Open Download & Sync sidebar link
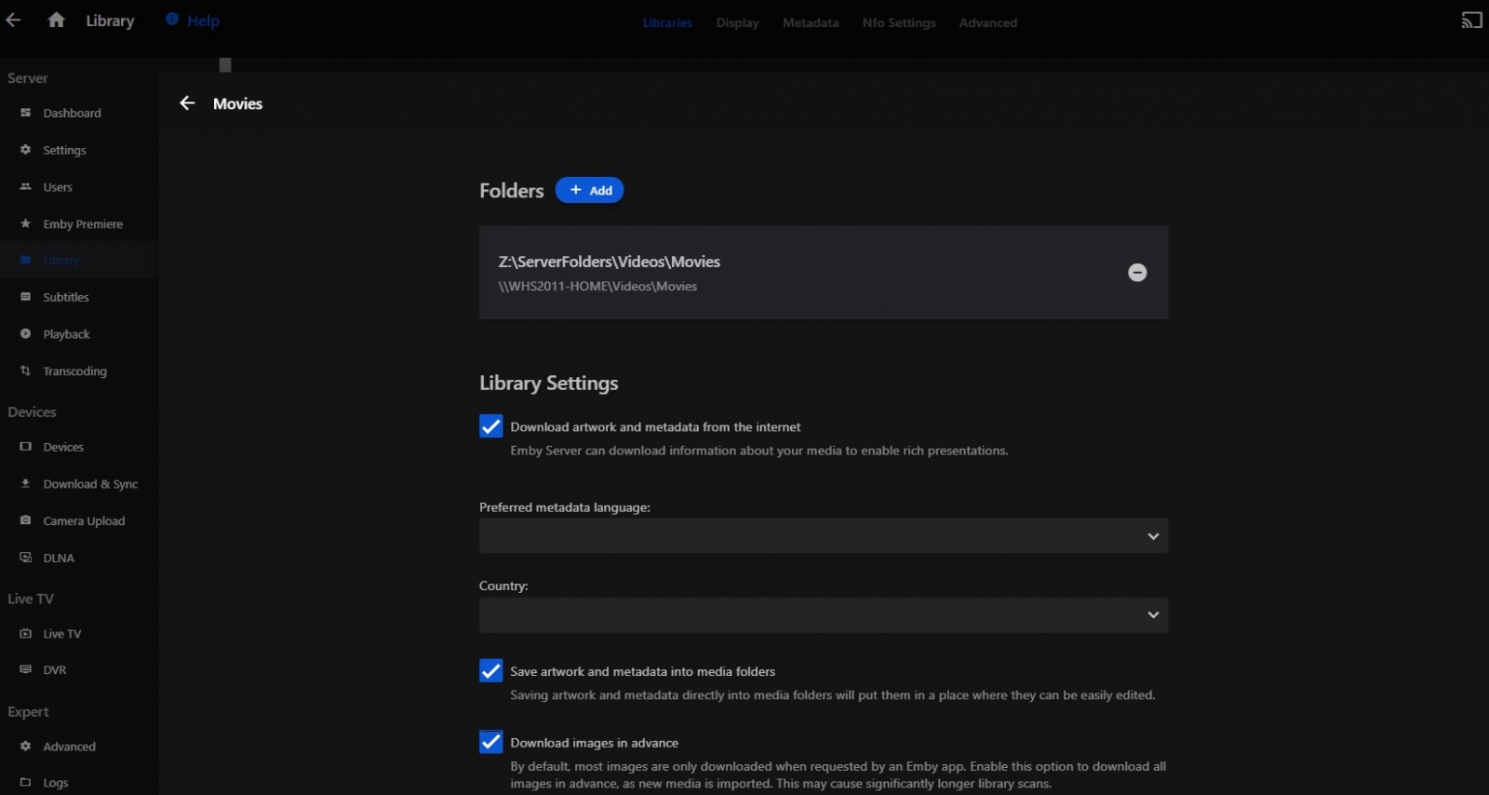 90,484
